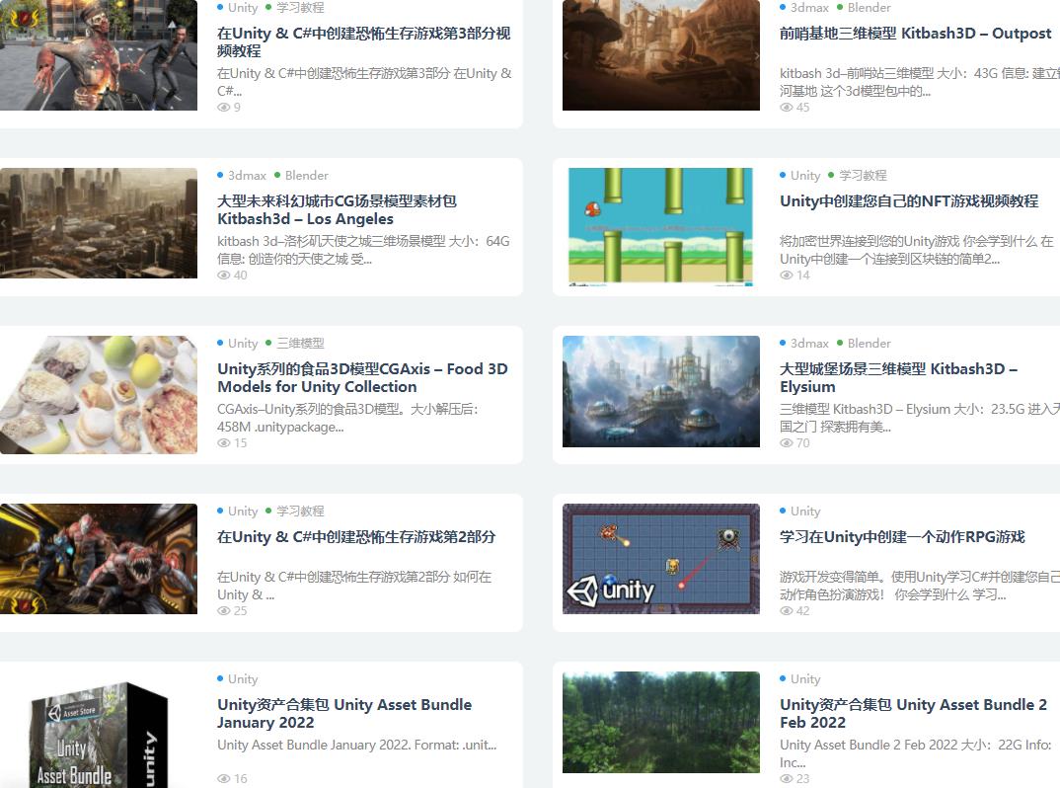Click excerpt starting 'CGAxis–Unity系列的食品3D模型'

pyautogui.click(x=347, y=418)
